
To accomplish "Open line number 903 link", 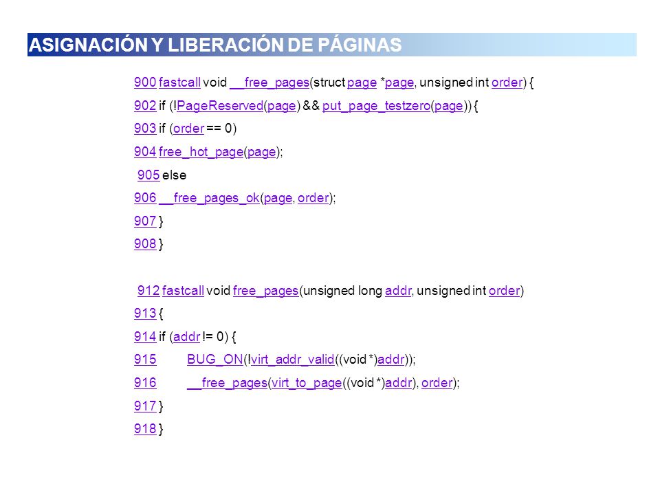I will [x=145, y=128].
